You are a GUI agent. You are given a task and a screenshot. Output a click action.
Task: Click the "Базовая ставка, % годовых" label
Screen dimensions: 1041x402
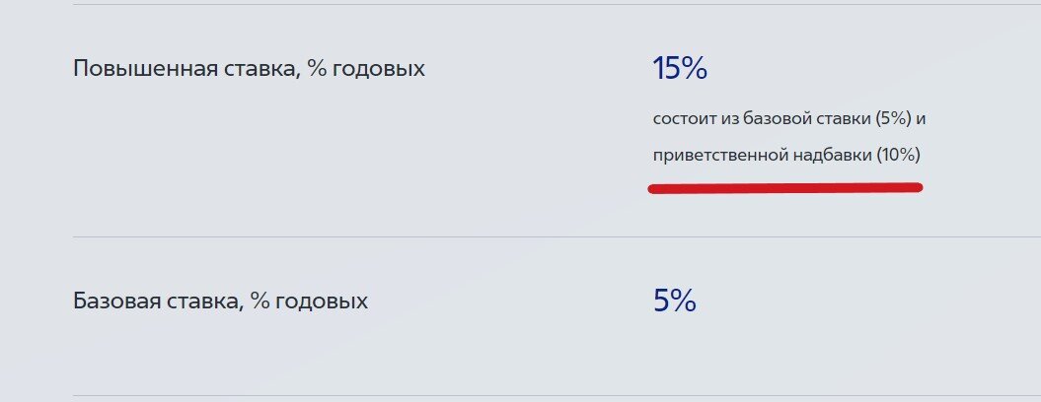coord(220,301)
